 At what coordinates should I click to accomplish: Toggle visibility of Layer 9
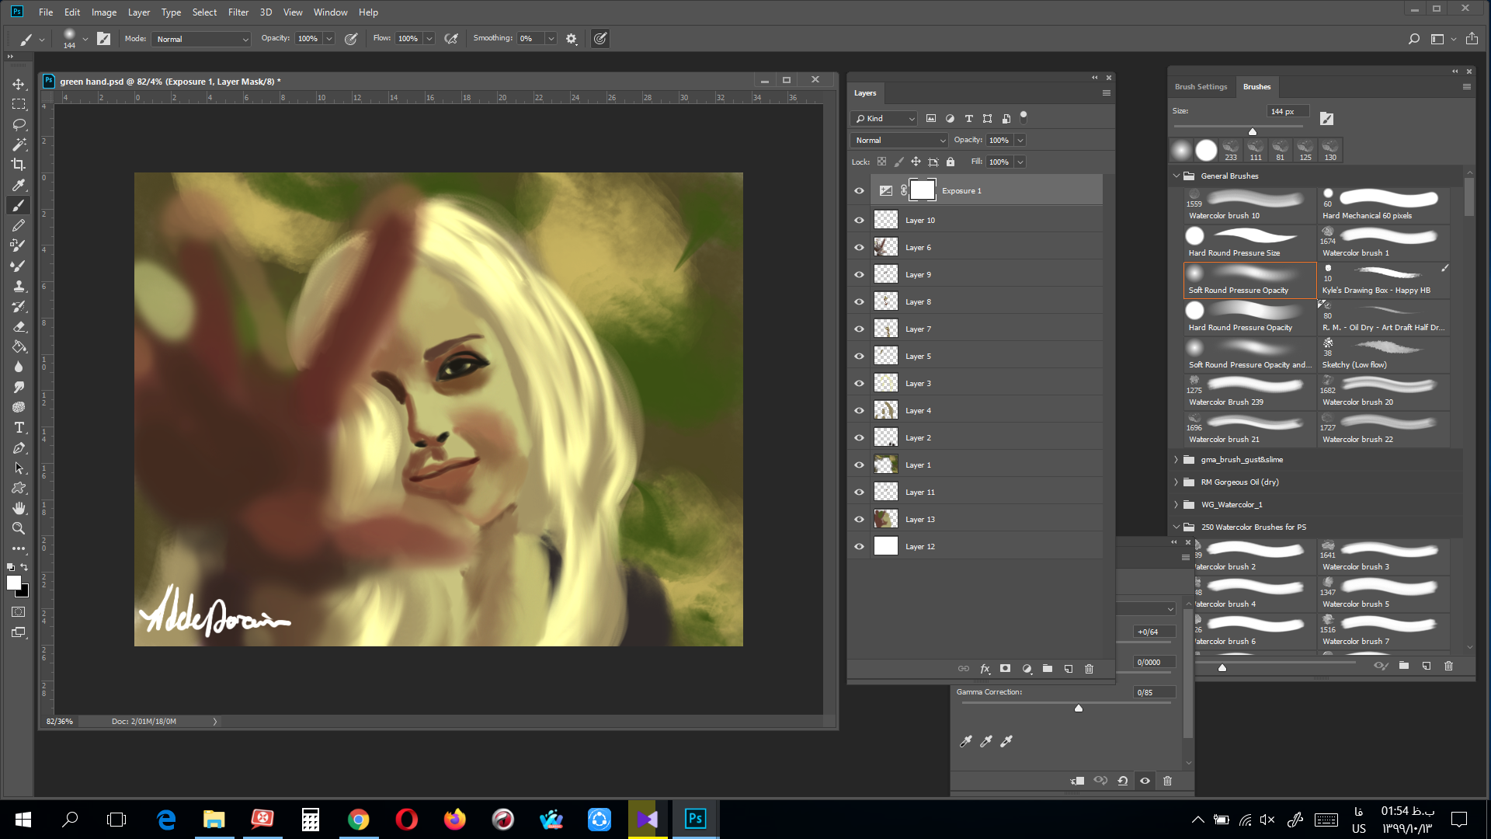(x=859, y=275)
